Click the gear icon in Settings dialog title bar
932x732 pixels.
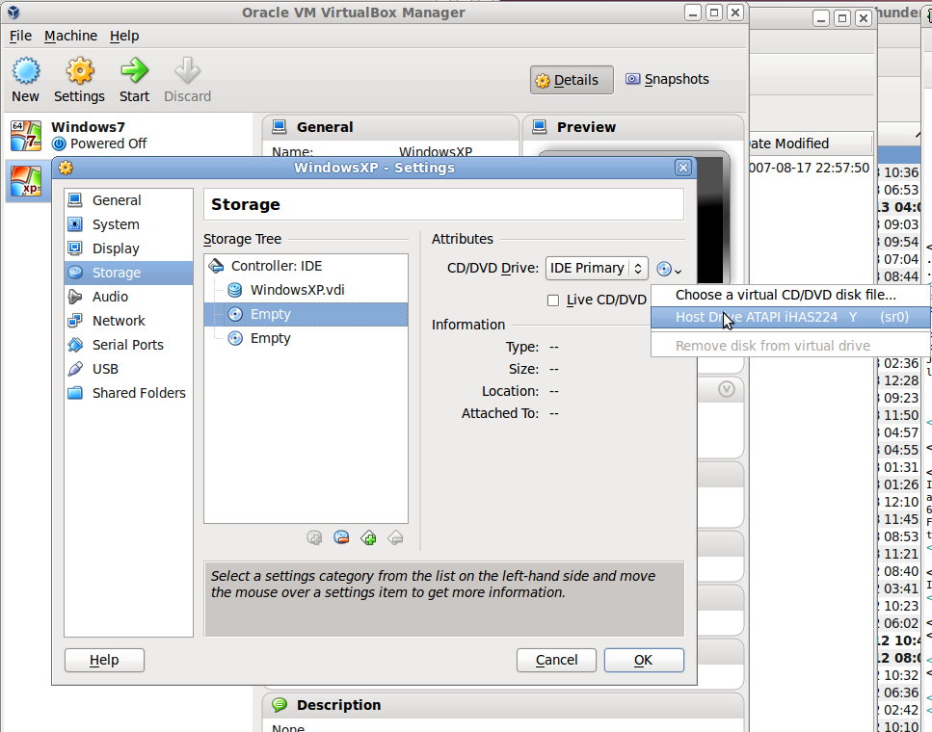pyautogui.click(x=66, y=169)
